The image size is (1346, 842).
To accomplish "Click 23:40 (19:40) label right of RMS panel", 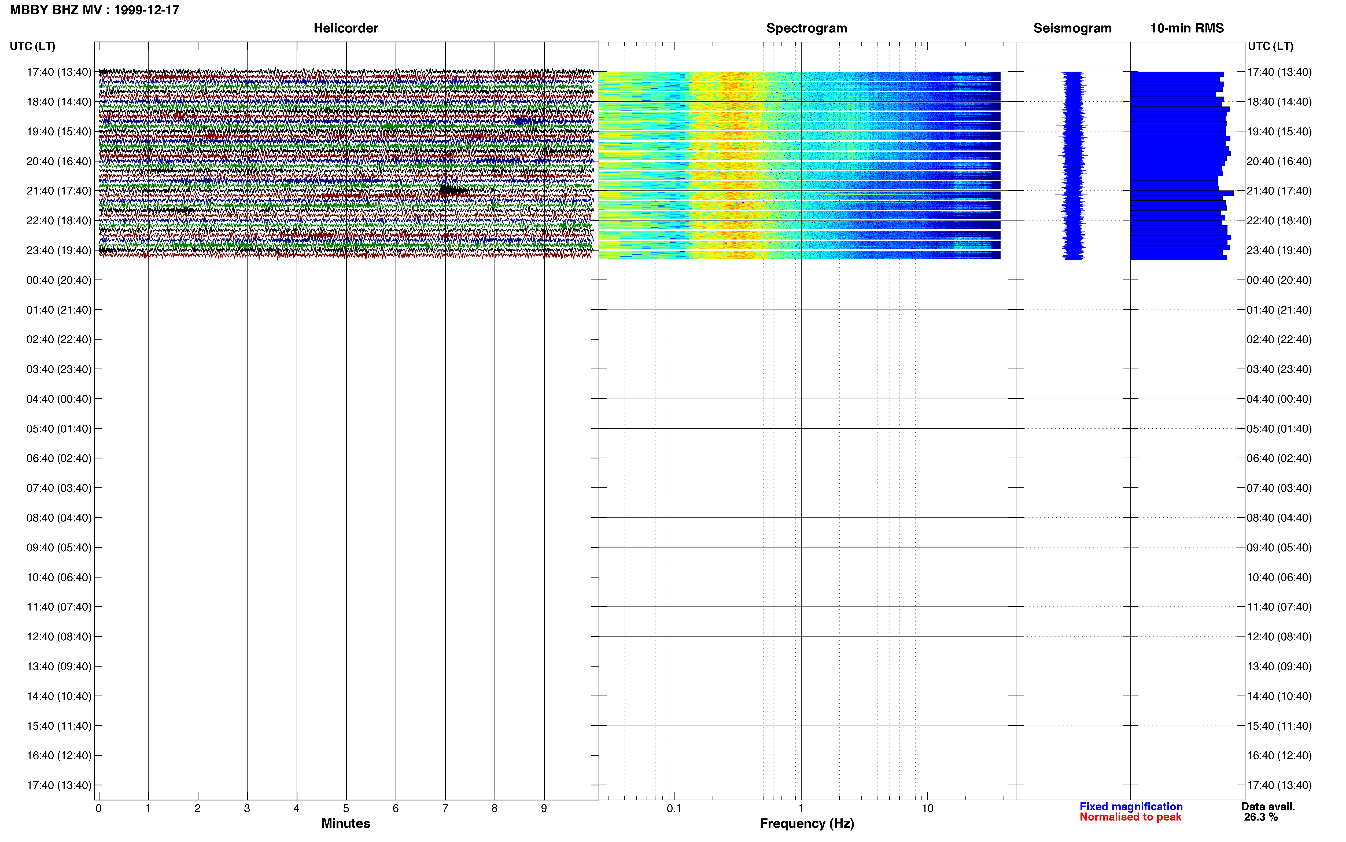I will pyautogui.click(x=1279, y=251).
